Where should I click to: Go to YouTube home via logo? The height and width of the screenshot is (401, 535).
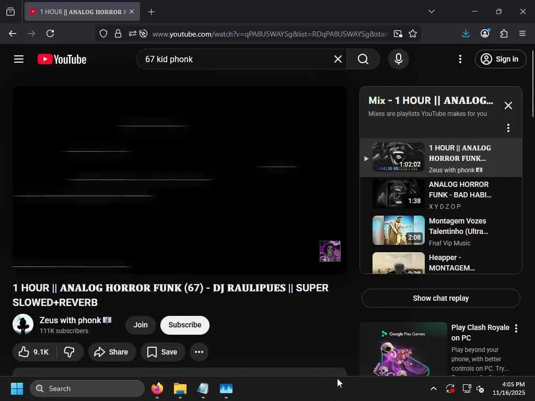[62, 59]
